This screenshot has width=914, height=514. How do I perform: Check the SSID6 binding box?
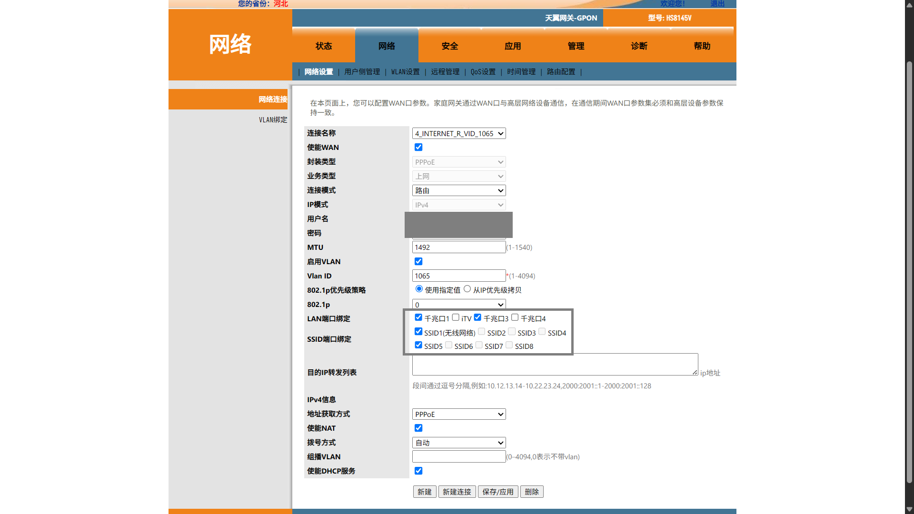click(x=448, y=345)
